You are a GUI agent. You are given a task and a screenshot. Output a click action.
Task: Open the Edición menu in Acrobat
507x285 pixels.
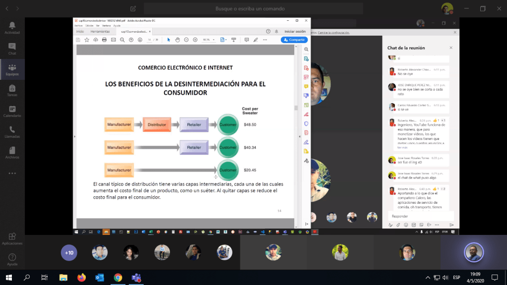pyautogui.click(x=90, y=25)
